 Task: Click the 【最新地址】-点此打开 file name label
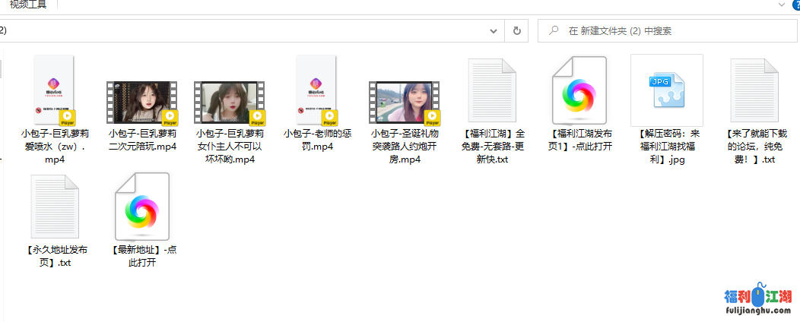click(142, 256)
